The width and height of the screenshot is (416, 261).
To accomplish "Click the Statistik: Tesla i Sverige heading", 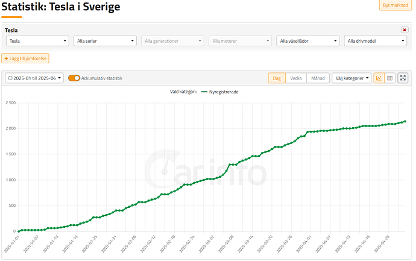I will click(61, 7).
